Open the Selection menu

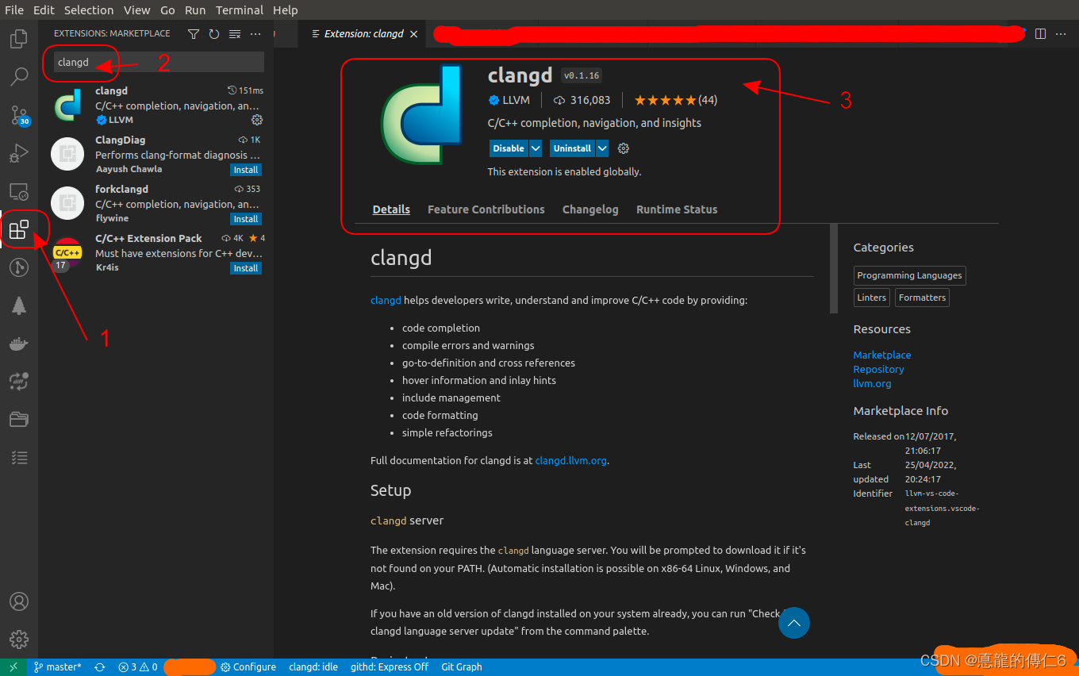[x=89, y=10]
